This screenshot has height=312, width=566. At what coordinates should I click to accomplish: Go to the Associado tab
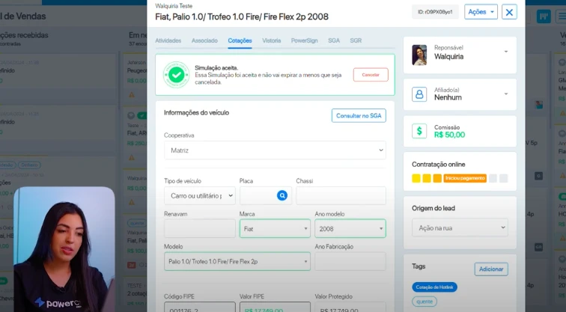[x=204, y=40]
